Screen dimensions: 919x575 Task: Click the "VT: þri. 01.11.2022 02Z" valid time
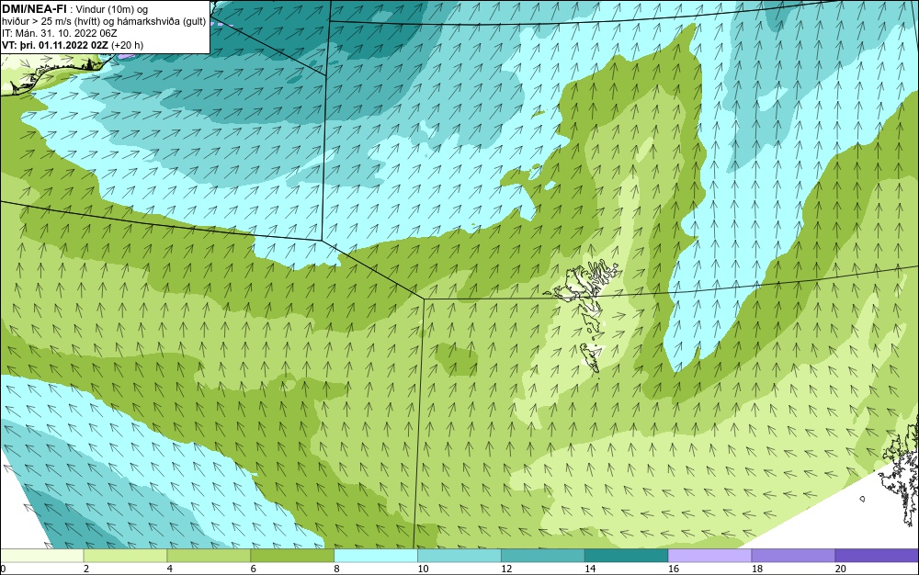54,45
